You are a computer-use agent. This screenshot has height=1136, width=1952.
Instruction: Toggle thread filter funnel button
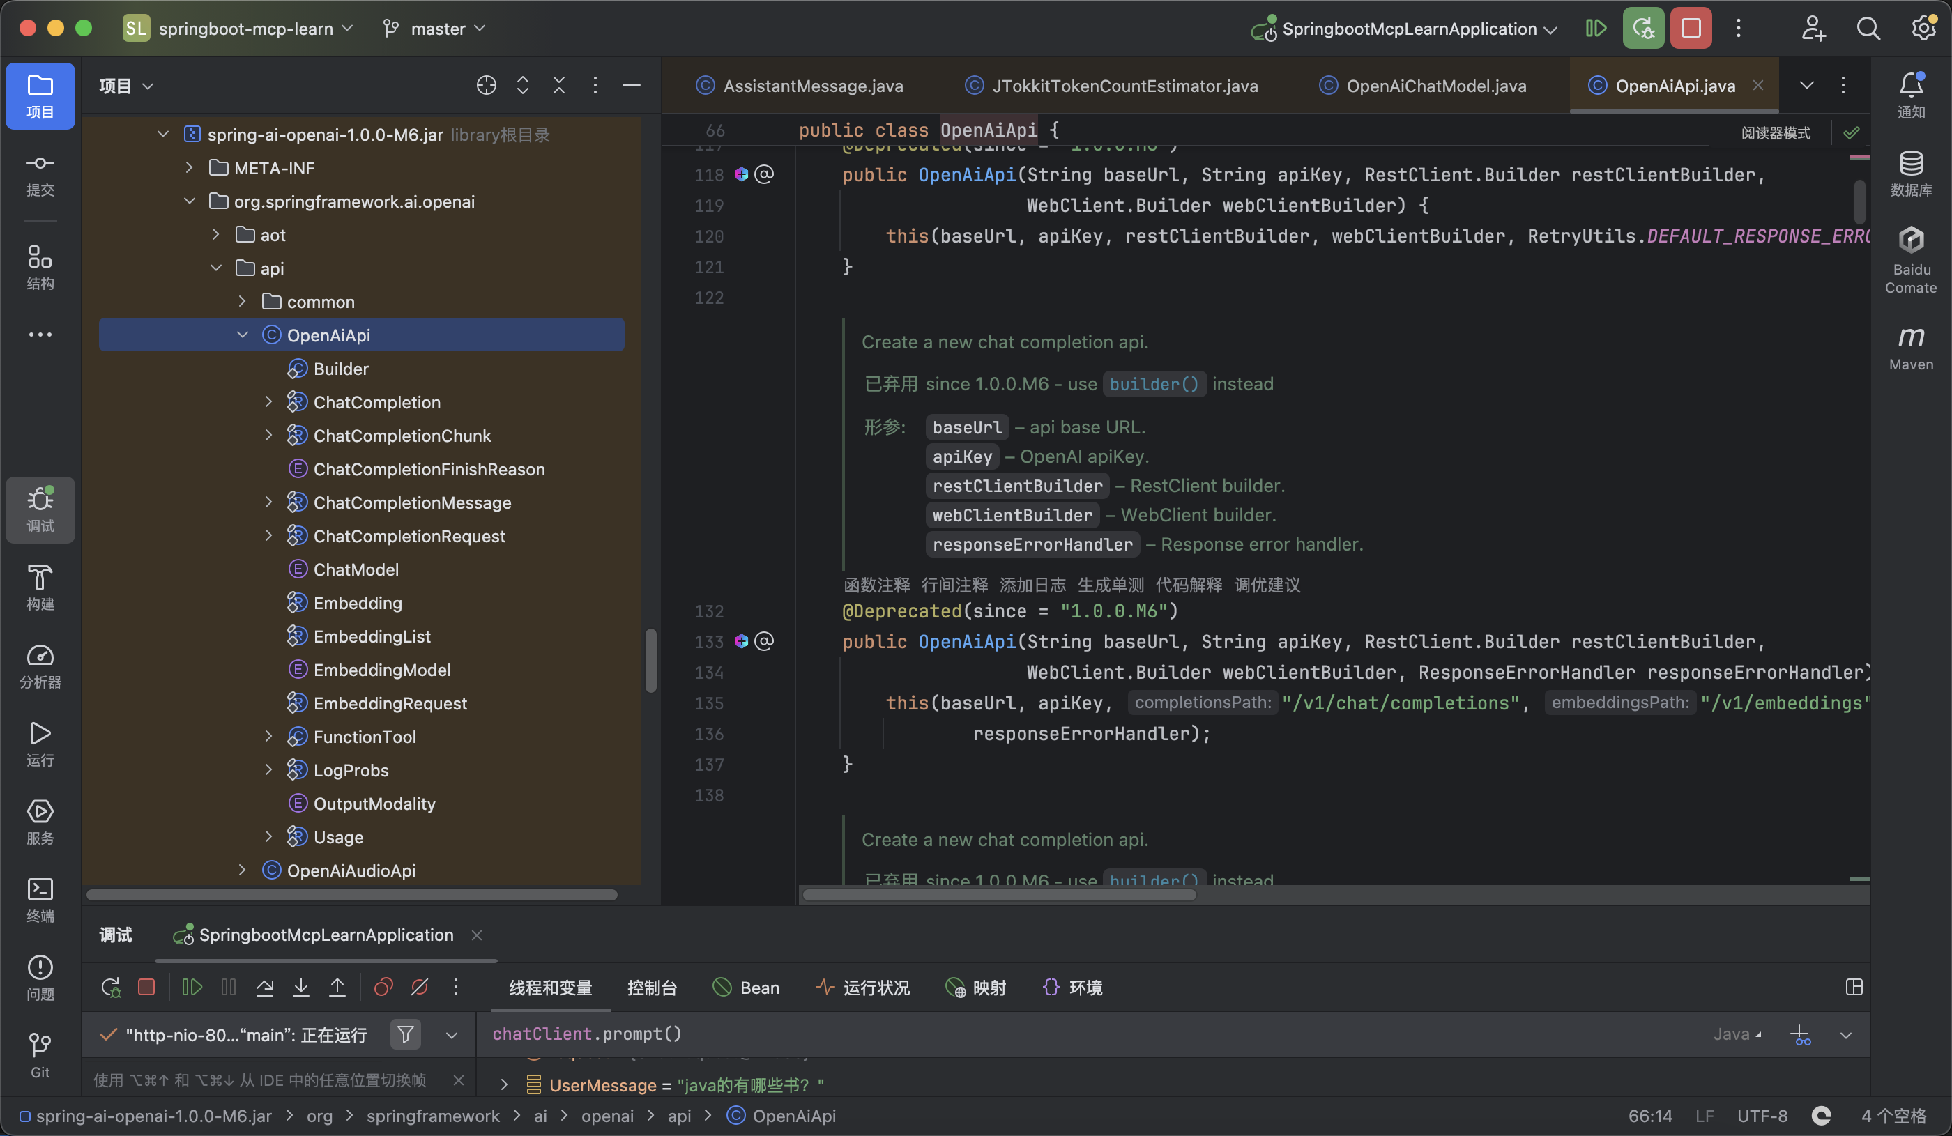[x=406, y=1034]
